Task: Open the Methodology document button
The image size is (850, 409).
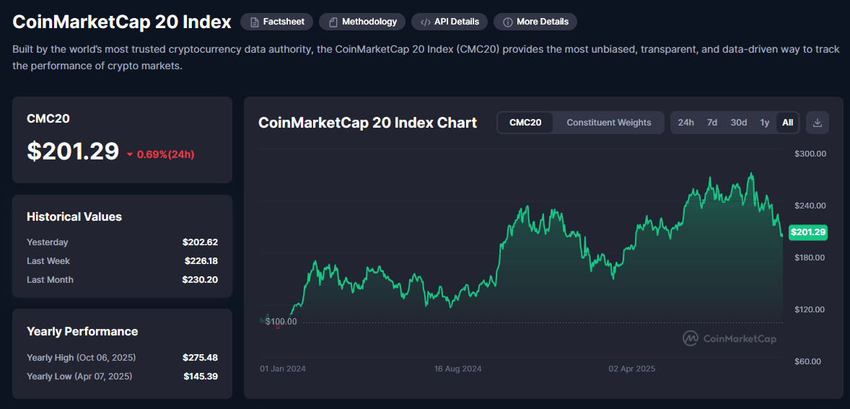Action: click(362, 22)
